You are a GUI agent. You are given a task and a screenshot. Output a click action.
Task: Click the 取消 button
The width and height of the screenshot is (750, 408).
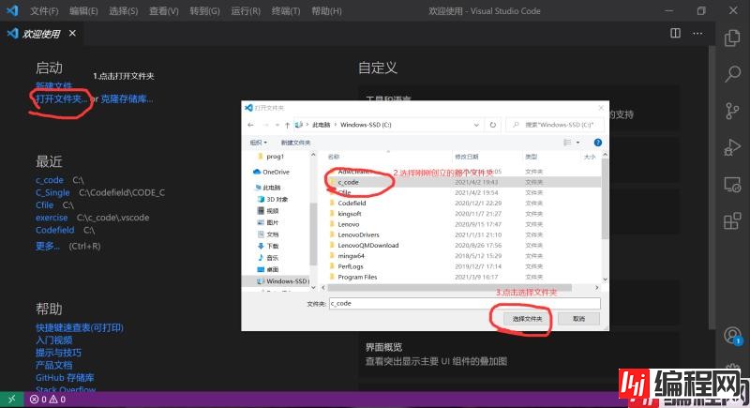click(x=578, y=319)
